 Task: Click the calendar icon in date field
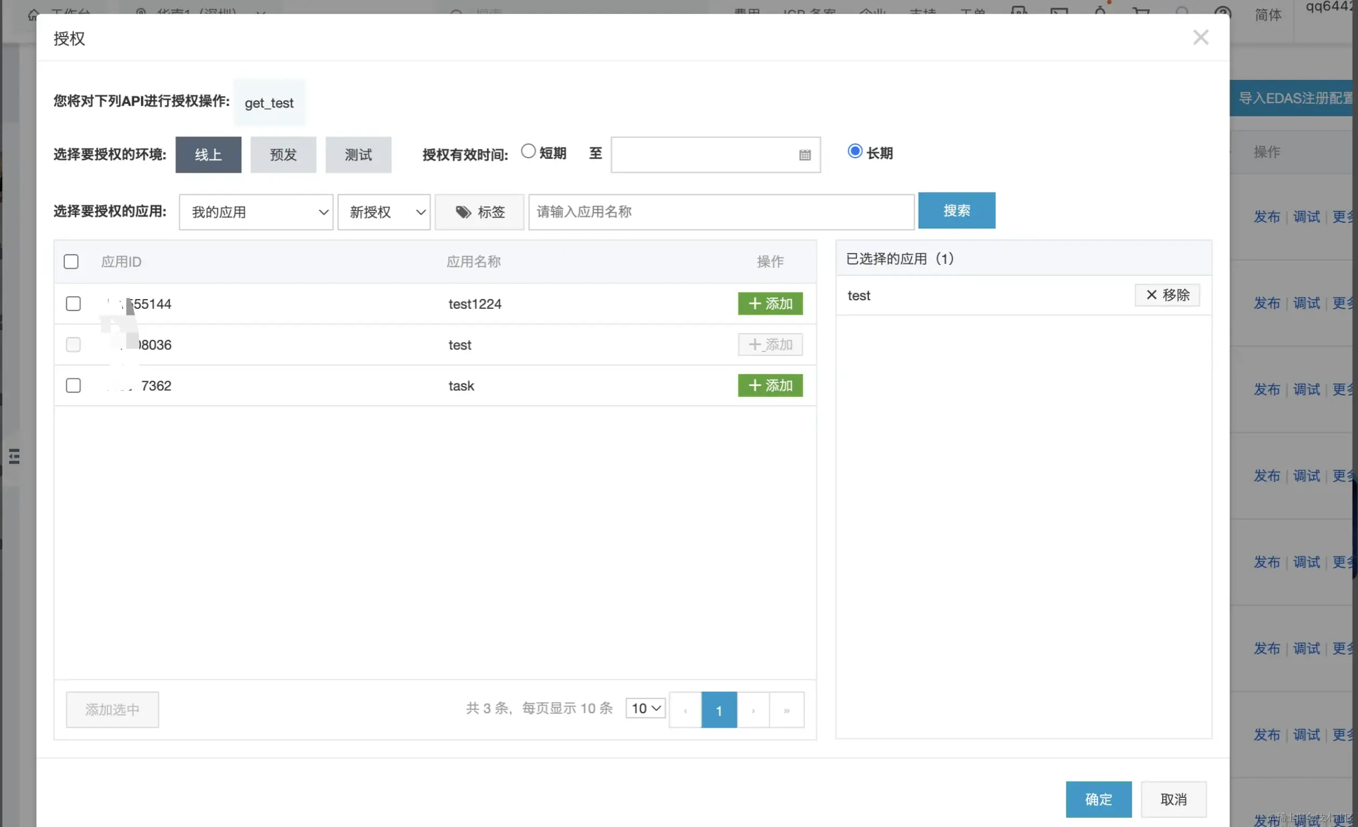tap(804, 155)
